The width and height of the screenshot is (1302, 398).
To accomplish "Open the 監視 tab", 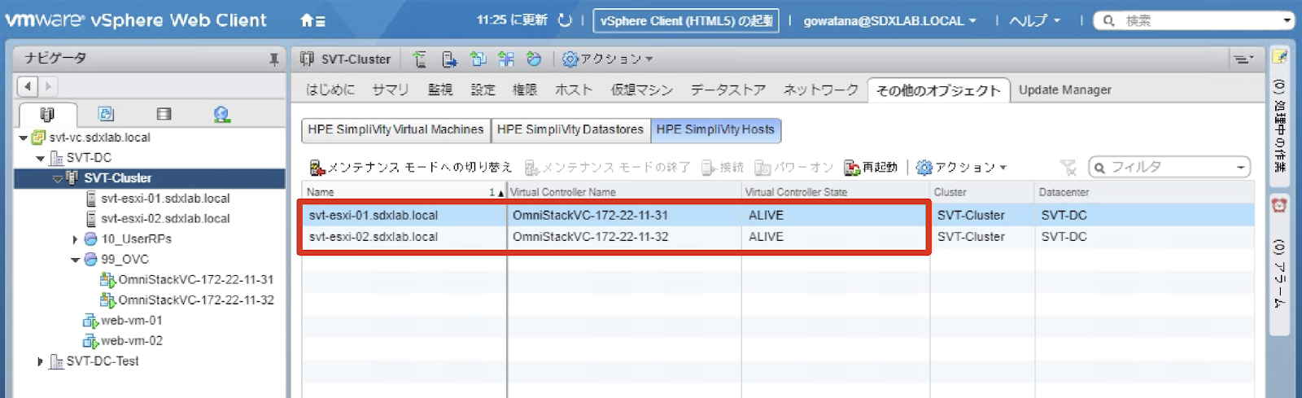I will 440,90.
